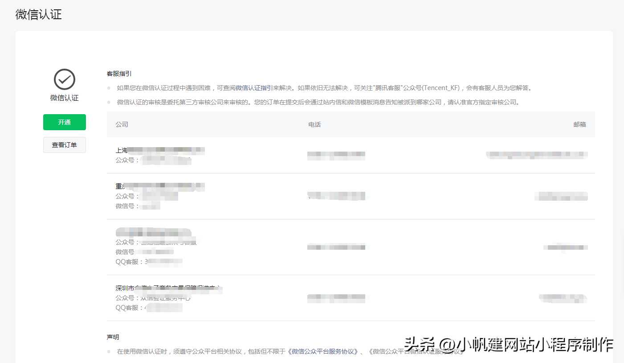This screenshot has height=363, width=624.
Task: Click the company row starting with 上海
Action: pyautogui.click(x=351, y=155)
